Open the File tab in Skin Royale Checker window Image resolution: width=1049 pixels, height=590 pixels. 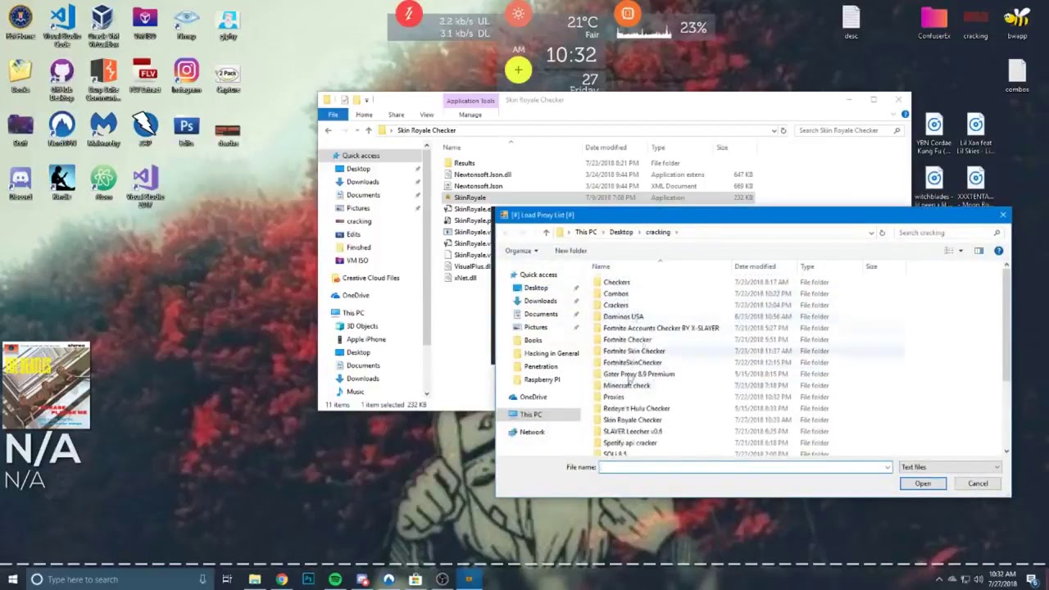(334, 115)
